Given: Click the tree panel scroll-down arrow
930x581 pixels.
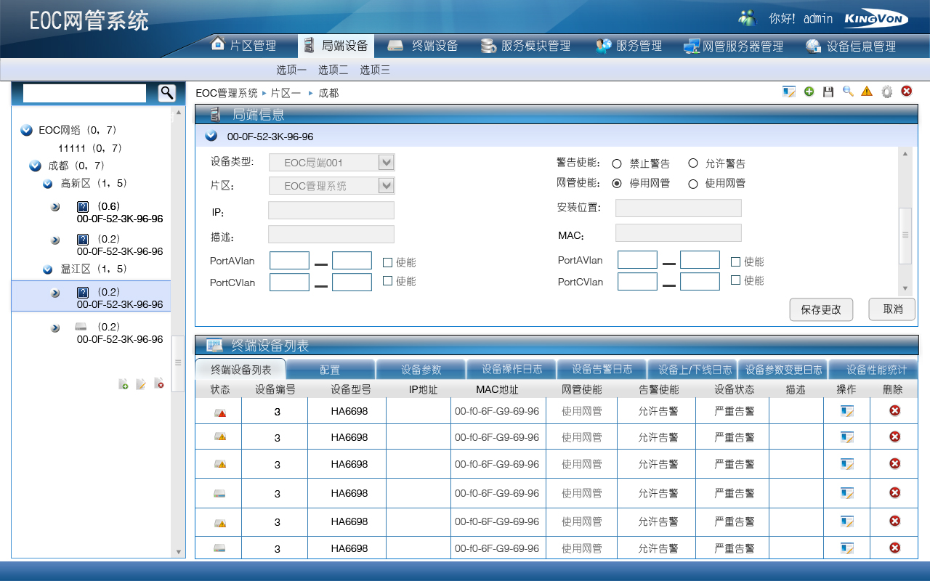Looking at the screenshot, I should (179, 552).
